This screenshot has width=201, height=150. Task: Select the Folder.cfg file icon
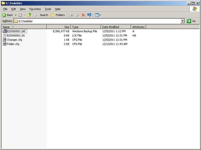[x=5, y=44]
